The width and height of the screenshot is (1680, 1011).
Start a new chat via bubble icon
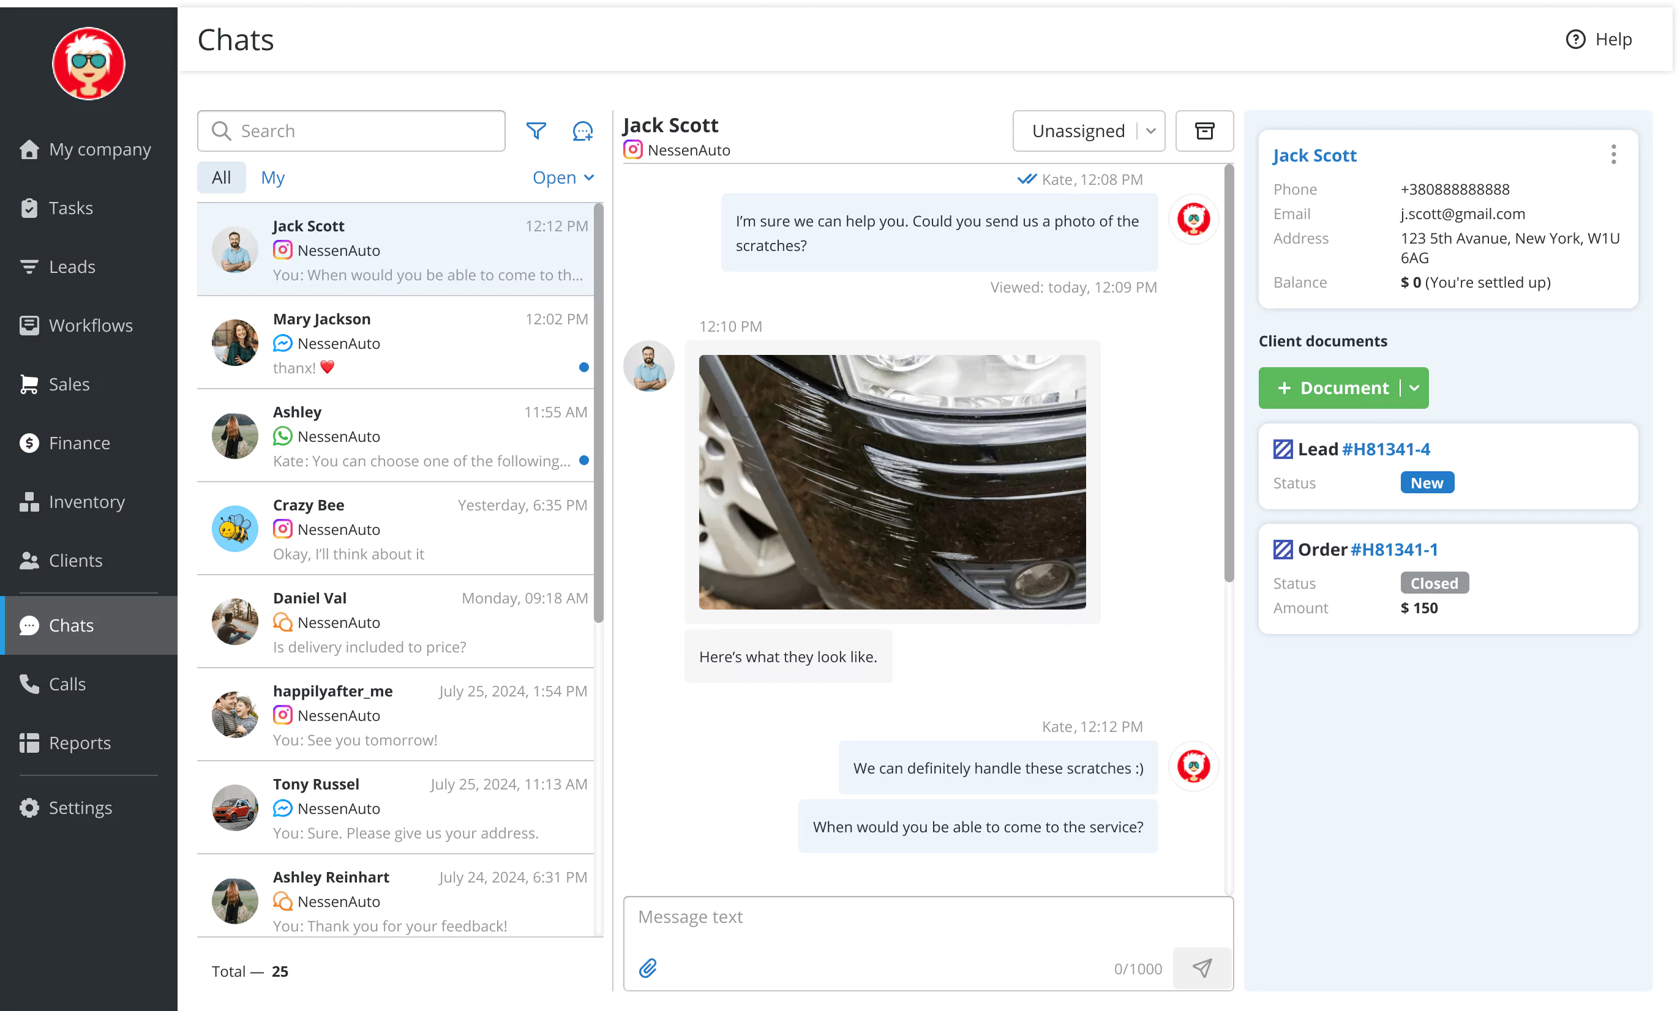point(582,131)
